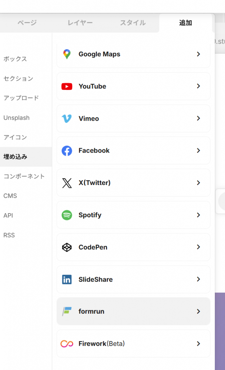Expand the CodePen embed chevron
Screen dimensions: 225x370
point(198,247)
